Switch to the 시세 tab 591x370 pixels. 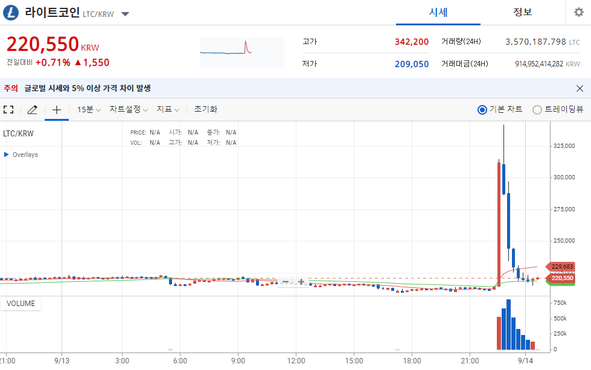[x=438, y=13]
